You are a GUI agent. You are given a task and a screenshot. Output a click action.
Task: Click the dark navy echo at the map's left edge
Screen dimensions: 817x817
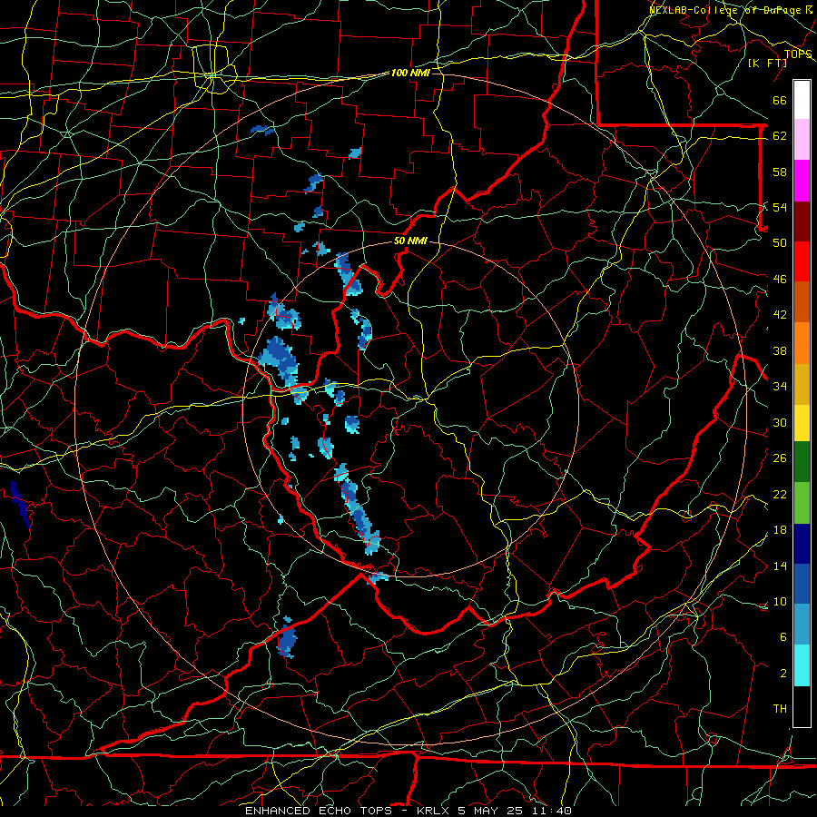click(x=21, y=505)
